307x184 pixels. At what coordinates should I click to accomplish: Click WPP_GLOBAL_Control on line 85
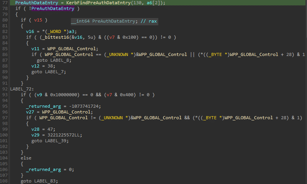point(71,49)
